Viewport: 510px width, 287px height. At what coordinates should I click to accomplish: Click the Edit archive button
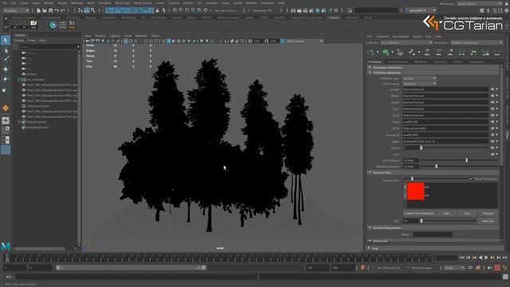click(467, 214)
